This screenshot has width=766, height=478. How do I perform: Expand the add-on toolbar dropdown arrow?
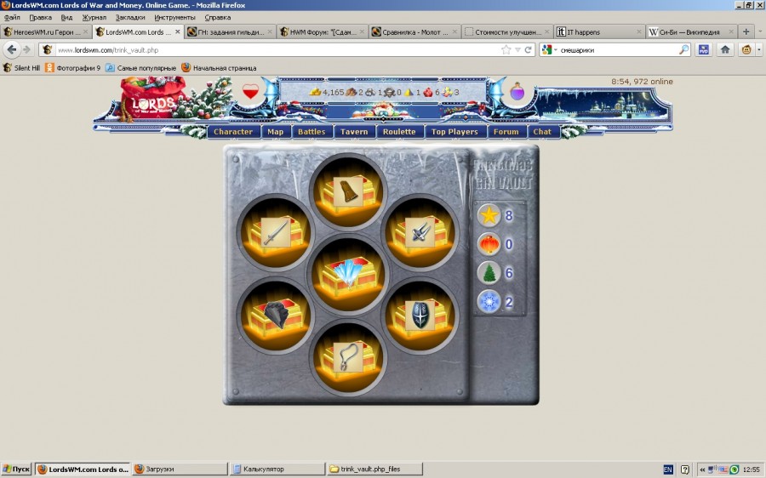(x=758, y=50)
